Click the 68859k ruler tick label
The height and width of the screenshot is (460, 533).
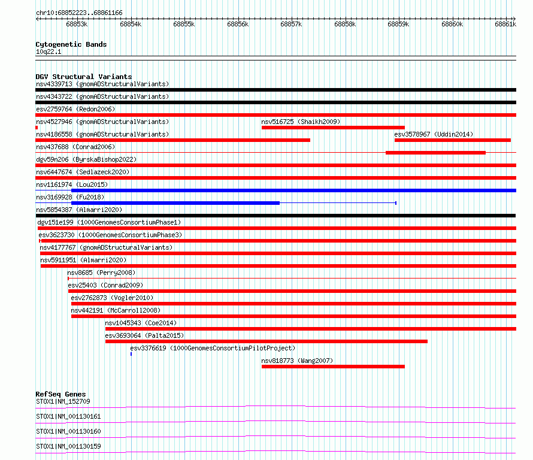[x=398, y=24]
